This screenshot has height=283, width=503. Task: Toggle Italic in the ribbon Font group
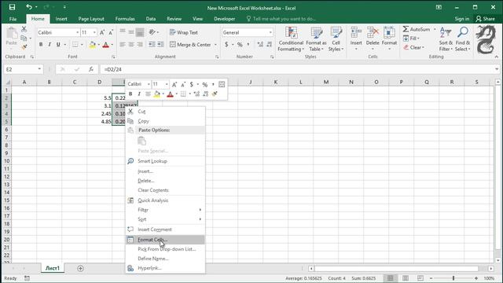pos(50,45)
